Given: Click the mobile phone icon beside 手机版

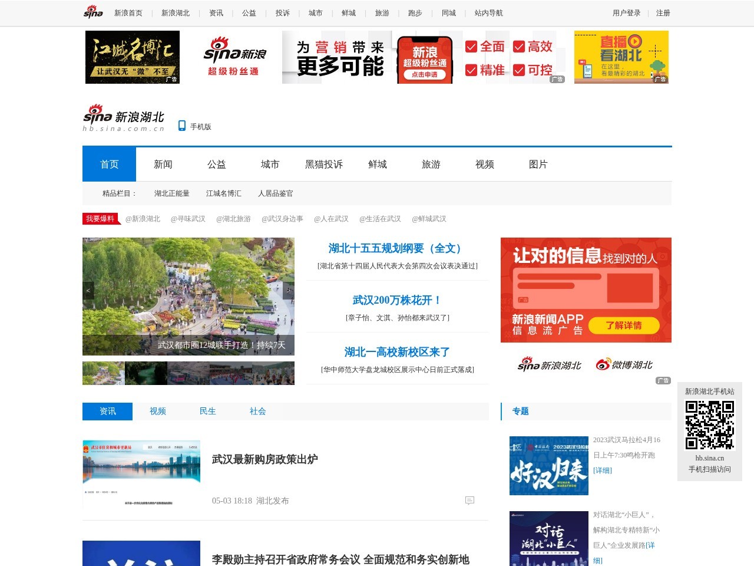Looking at the screenshot, I should 182,126.
